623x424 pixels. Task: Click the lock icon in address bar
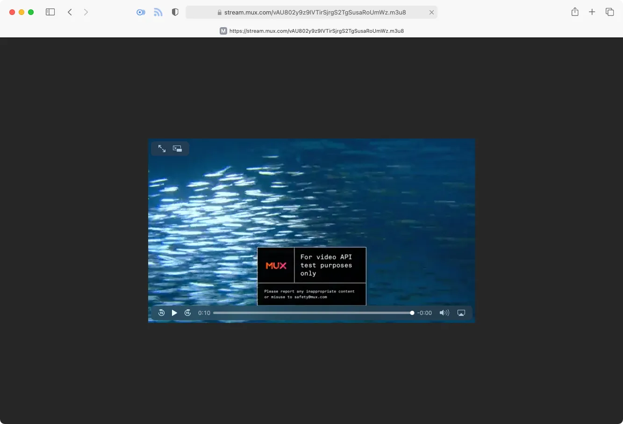pos(220,13)
